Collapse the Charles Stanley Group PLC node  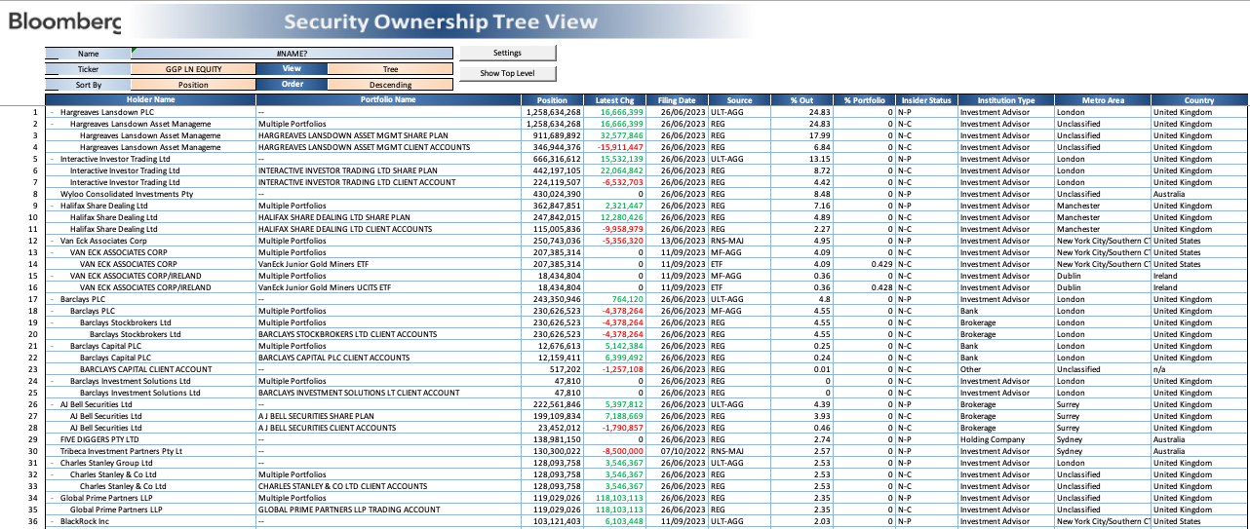53,463
